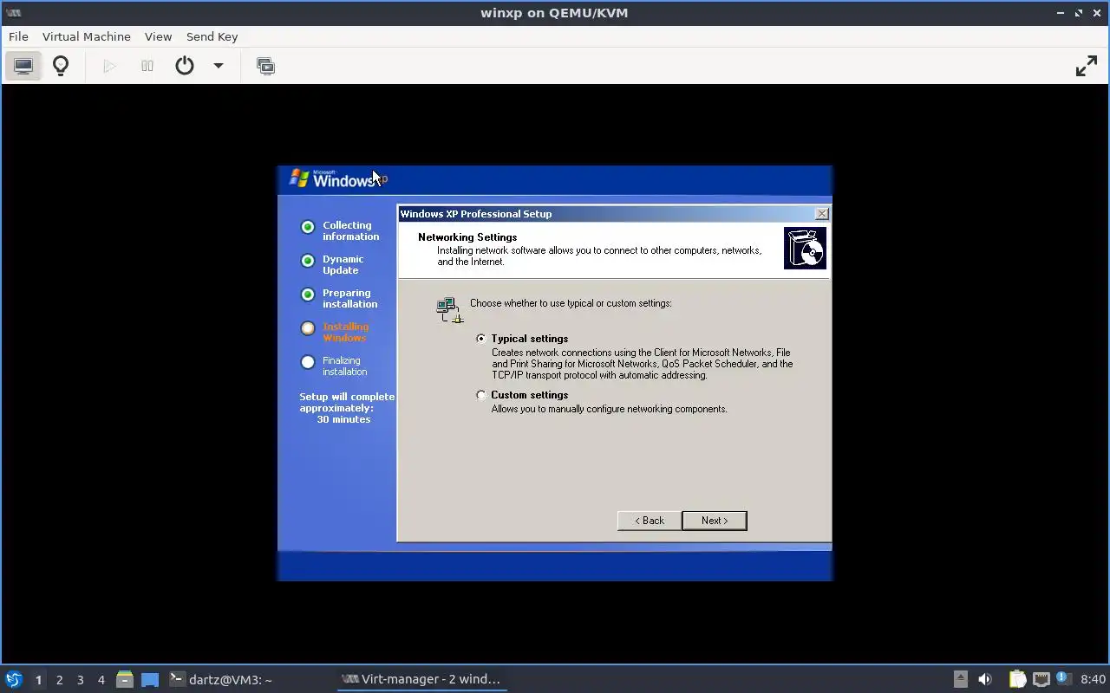Screen dimensions: 1110x693
Task: Click the Preparing installation step indicator
Action: click(307, 295)
